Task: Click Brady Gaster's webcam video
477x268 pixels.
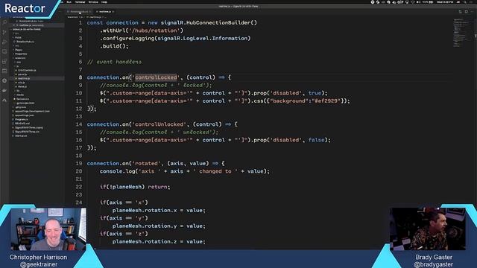Action: coord(428,229)
